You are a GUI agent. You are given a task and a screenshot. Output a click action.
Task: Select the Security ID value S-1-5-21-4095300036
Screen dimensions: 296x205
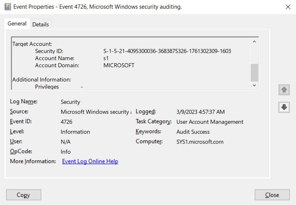click(167, 51)
